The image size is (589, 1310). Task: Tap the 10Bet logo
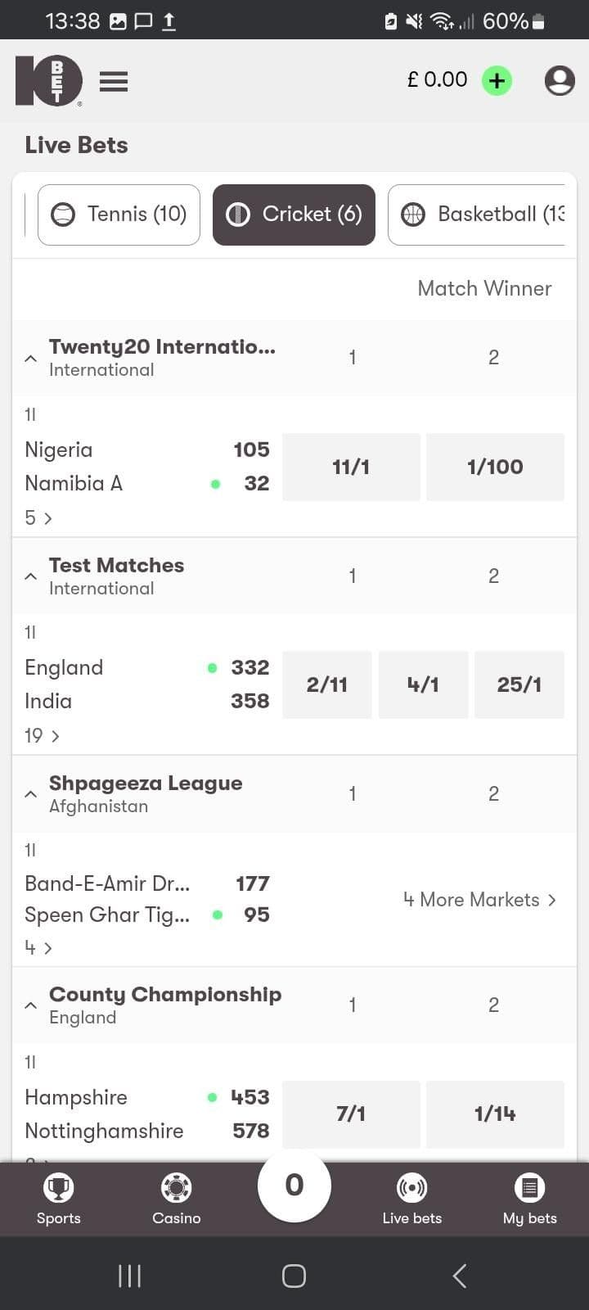click(x=49, y=81)
